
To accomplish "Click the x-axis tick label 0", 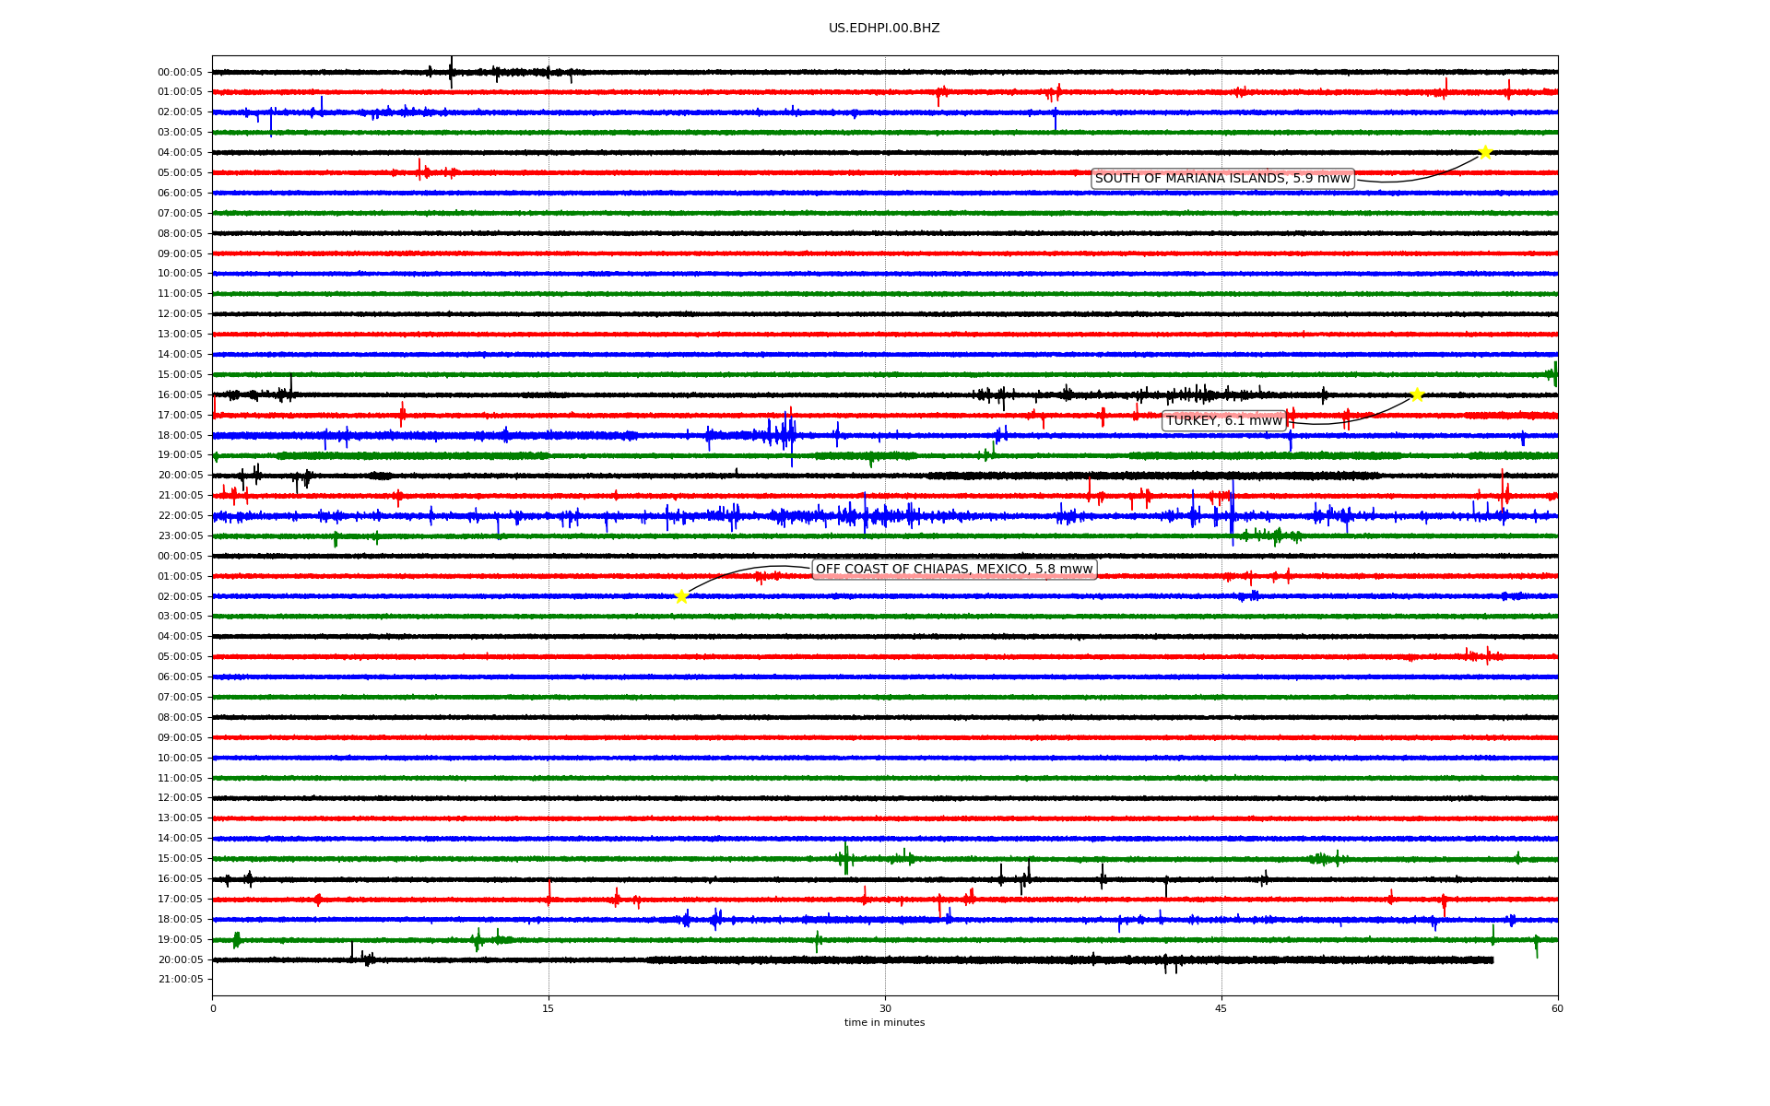I will tap(213, 1009).
